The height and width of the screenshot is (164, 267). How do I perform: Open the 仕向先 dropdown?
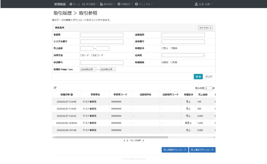(x=183, y=55)
